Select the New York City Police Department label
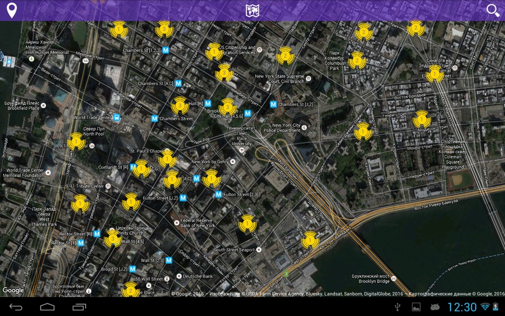This screenshot has width=505, height=316. 282,127
